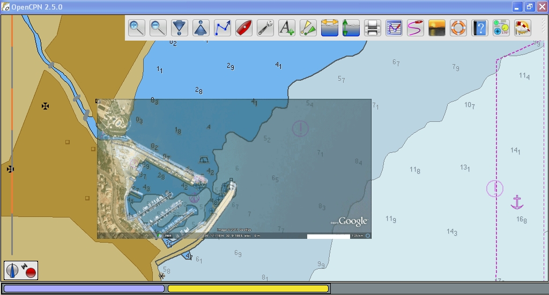The height and width of the screenshot is (295, 549).
Task: Shift to larger scale chart
Action: [180, 28]
